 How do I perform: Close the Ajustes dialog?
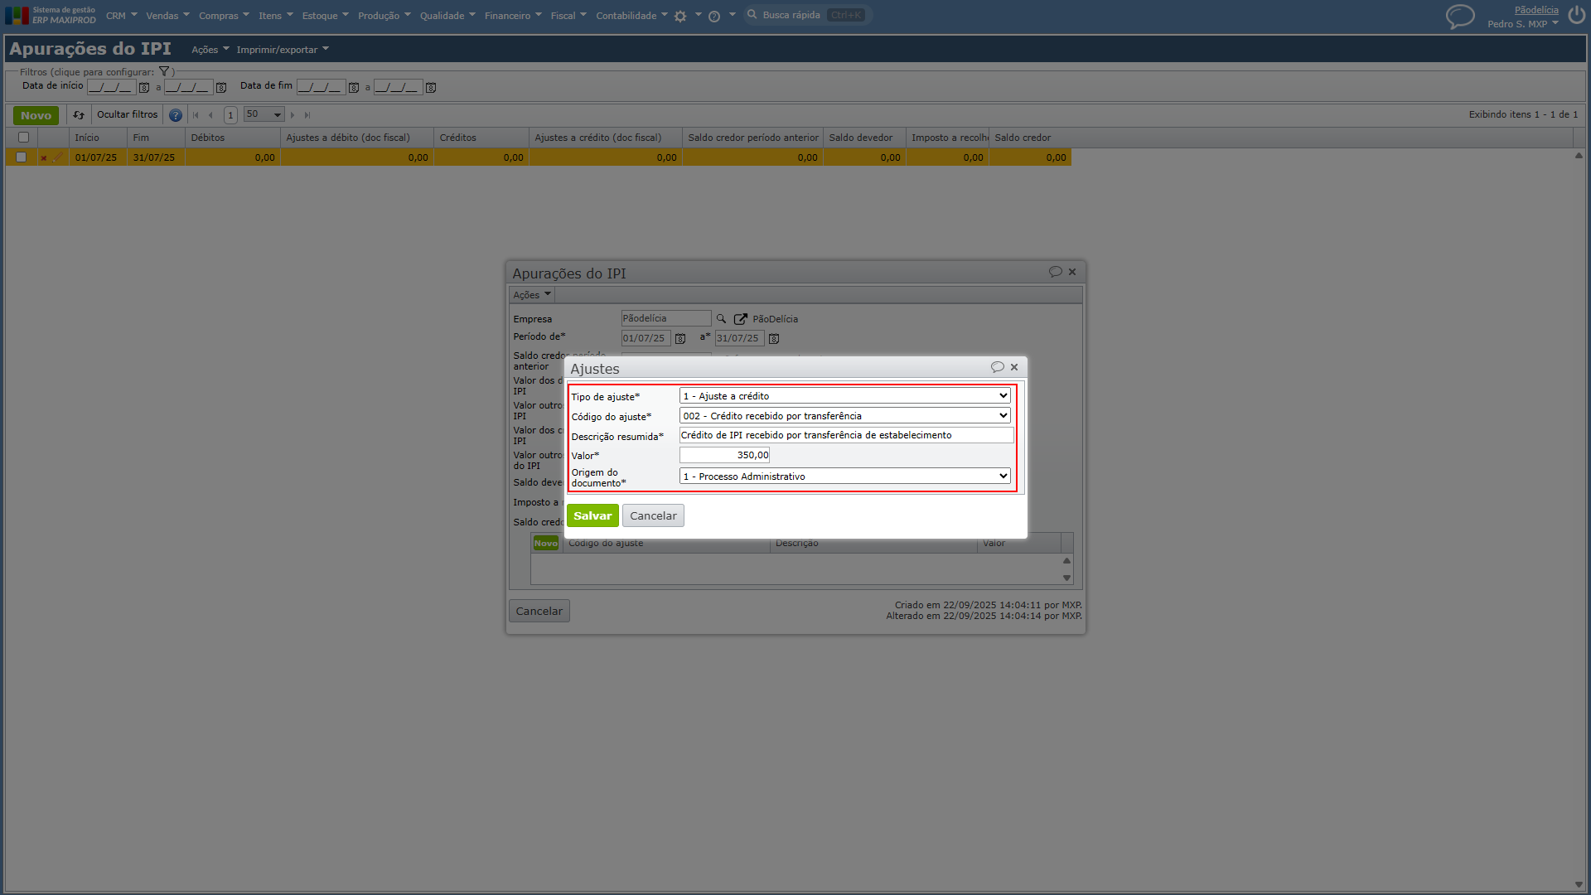coord(1014,367)
